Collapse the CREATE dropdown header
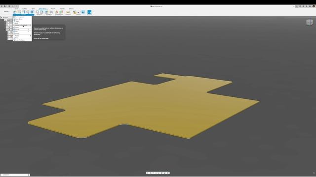 tap(23, 15)
